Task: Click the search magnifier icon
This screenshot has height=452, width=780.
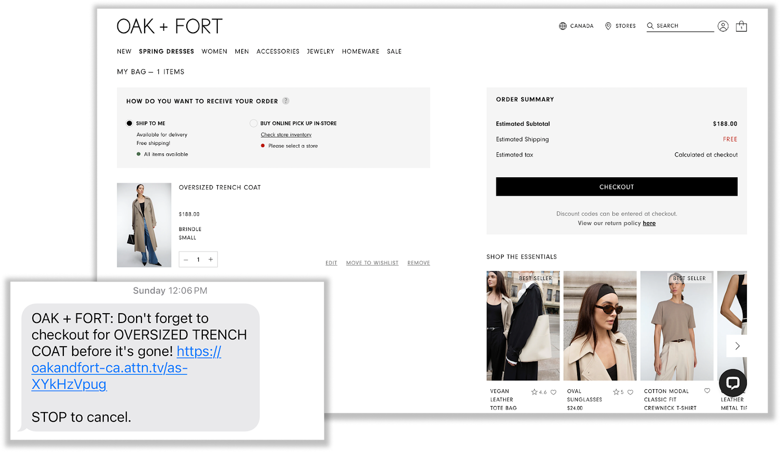Action: [x=650, y=26]
